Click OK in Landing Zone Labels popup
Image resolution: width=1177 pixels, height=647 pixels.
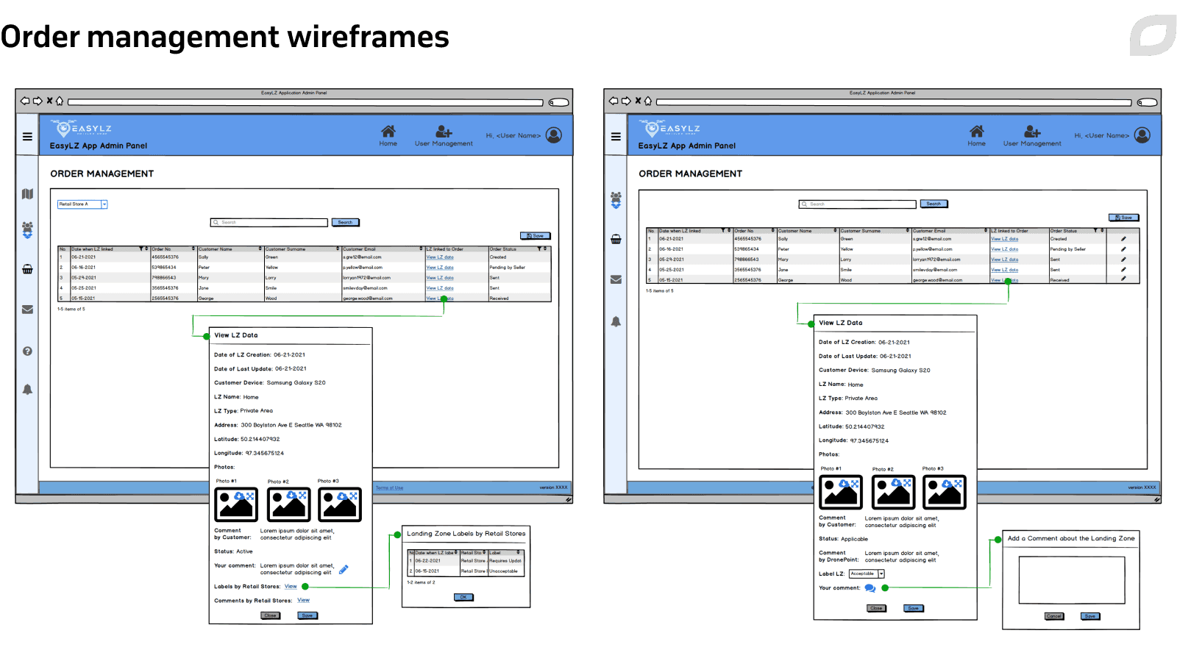click(x=463, y=597)
